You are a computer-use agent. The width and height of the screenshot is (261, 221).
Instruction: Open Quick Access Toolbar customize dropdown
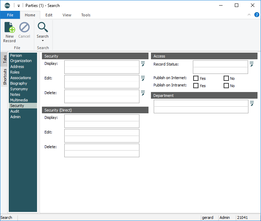point(19,6)
